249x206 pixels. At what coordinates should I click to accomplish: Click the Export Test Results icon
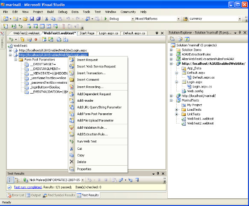[121, 180]
